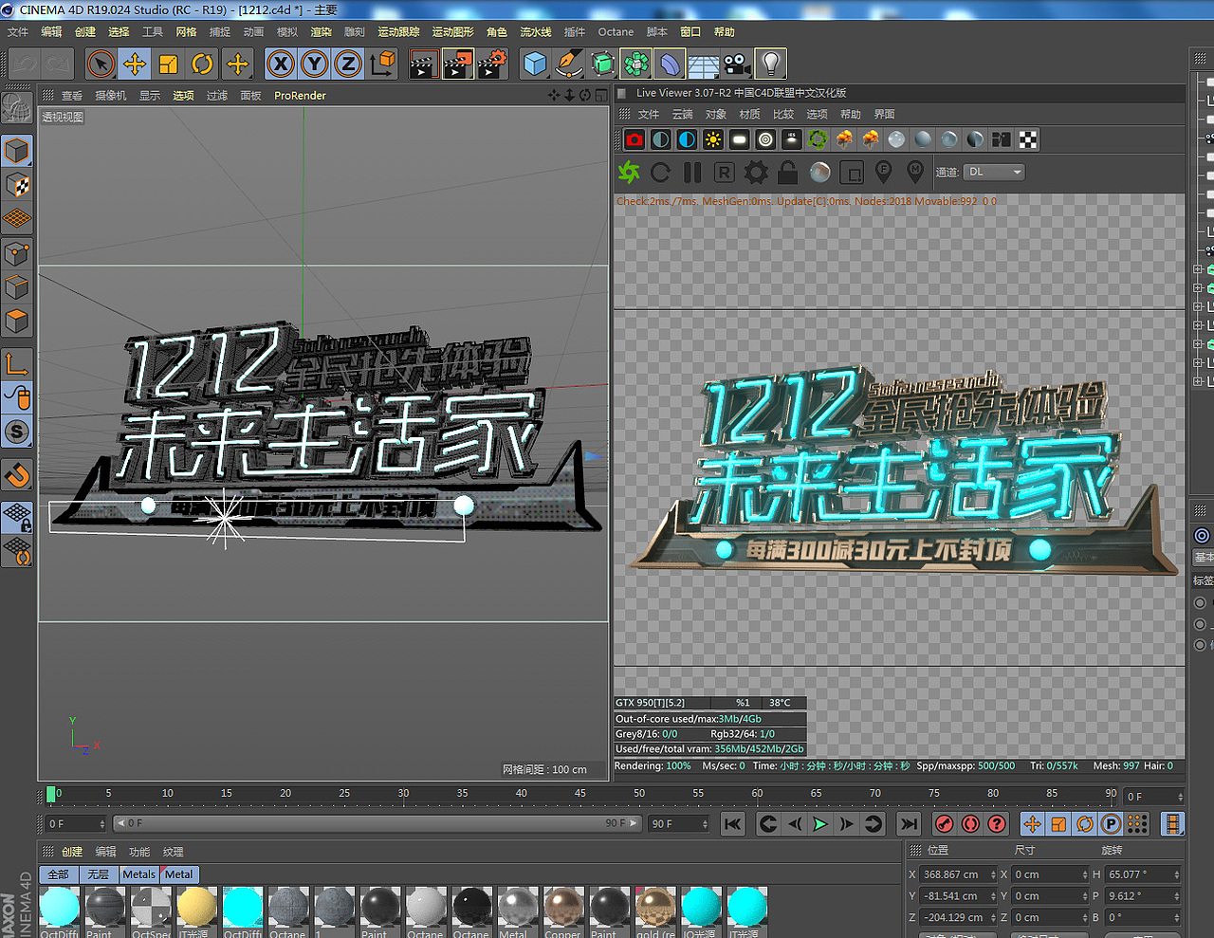Add Octane daylight sun icon
Viewport: 1214px width, 938px height.
(713, 140)
